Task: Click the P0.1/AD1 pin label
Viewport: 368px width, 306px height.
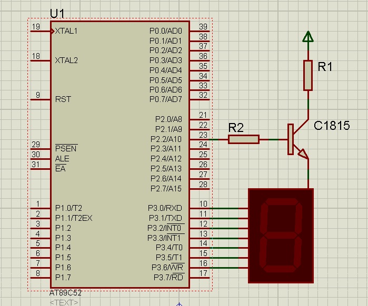Action: click(166, 41)
